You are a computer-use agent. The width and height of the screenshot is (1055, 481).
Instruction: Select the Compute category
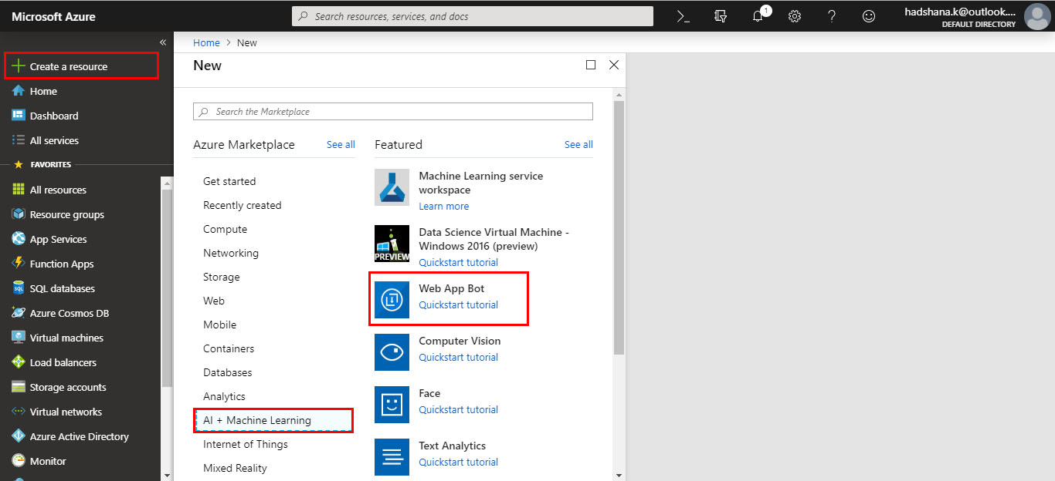[226, 229]
